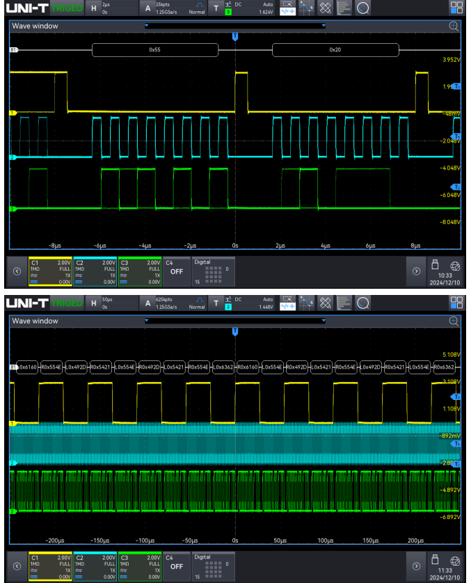Click the list menu icon on the 625kpts toolbar
Viewport: 471px width, 583px height.
tap(344, 303)
